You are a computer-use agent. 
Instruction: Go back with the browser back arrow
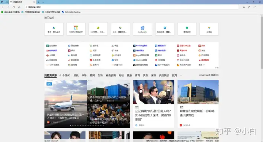[3, 7]
